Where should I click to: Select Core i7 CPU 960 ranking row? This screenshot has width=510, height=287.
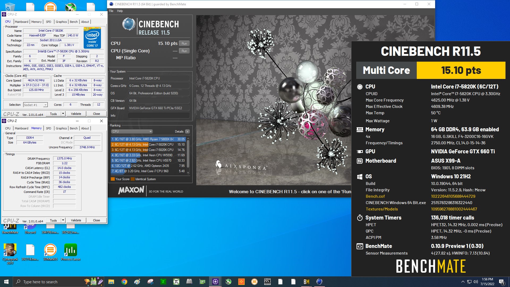pos(148,171)
